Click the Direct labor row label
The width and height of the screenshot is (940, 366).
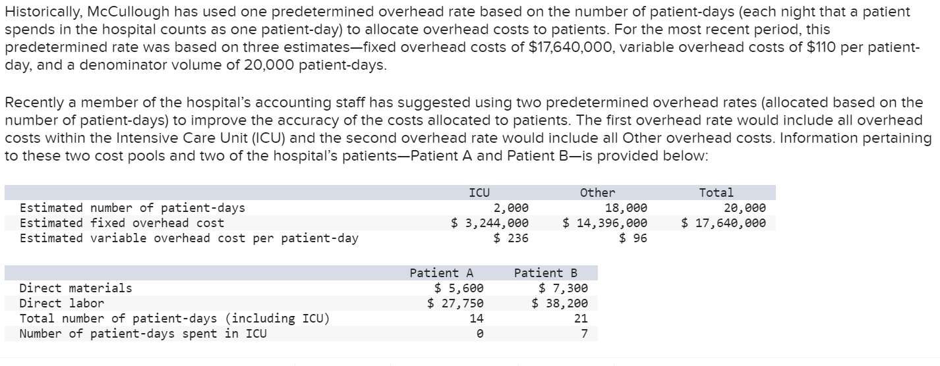[62, 303]
